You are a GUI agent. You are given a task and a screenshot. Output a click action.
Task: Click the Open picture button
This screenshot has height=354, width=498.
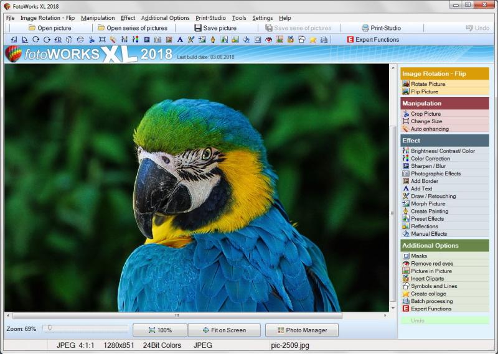(x=50, y=28)
